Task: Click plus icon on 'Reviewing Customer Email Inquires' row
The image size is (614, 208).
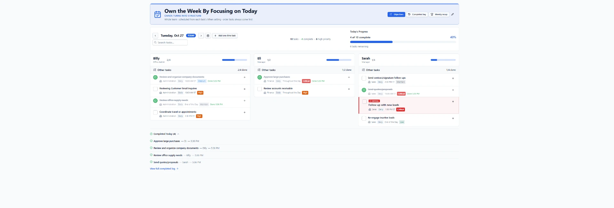Action: 245,89
